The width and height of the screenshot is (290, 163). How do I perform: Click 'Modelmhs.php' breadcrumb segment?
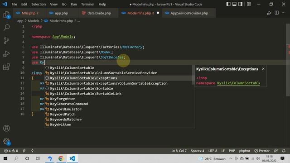(61, 21)
